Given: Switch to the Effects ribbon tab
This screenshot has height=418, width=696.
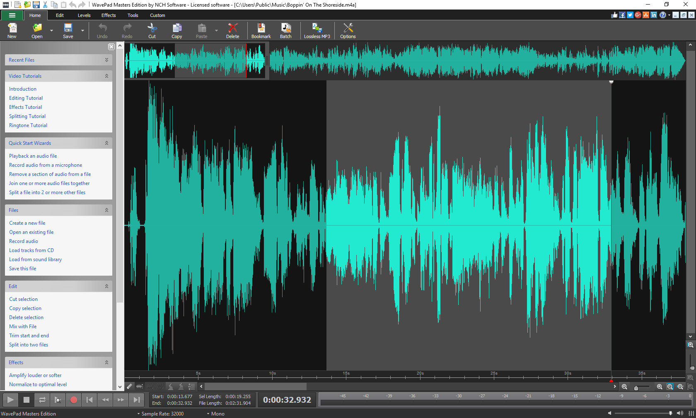Looking at the screenshot, I should [108, 15].
